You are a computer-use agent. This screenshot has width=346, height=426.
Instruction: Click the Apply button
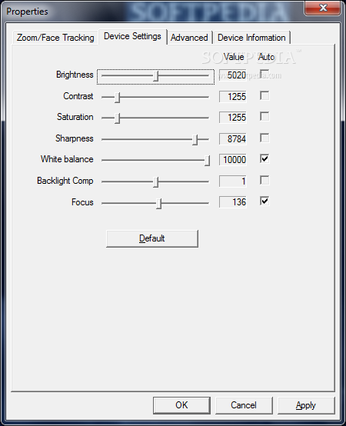[x=306, y=405]
